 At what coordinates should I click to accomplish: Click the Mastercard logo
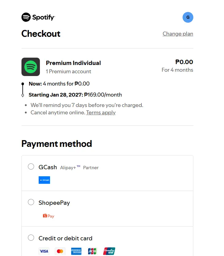pyautogui.click(x=60, y=251)
